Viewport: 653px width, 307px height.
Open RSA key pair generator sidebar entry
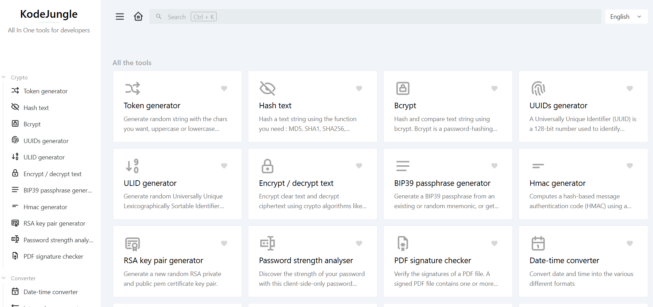pyautogui.click(x=54, y=223)
